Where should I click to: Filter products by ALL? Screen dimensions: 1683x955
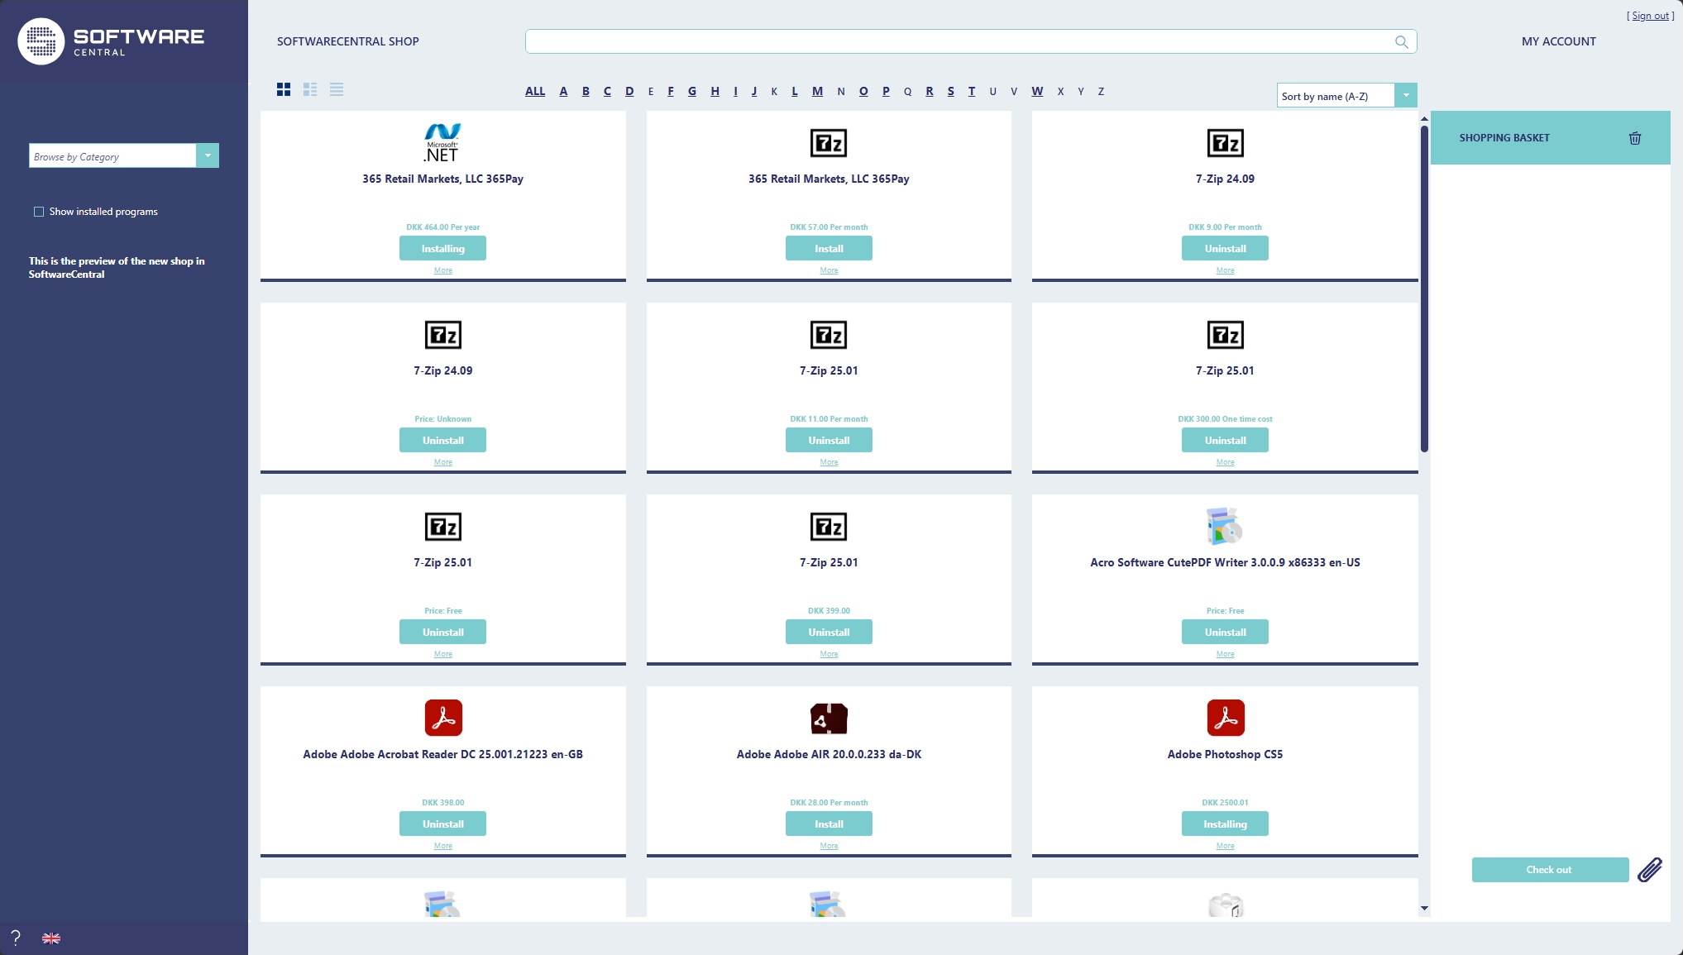click(x=535, y=92)
